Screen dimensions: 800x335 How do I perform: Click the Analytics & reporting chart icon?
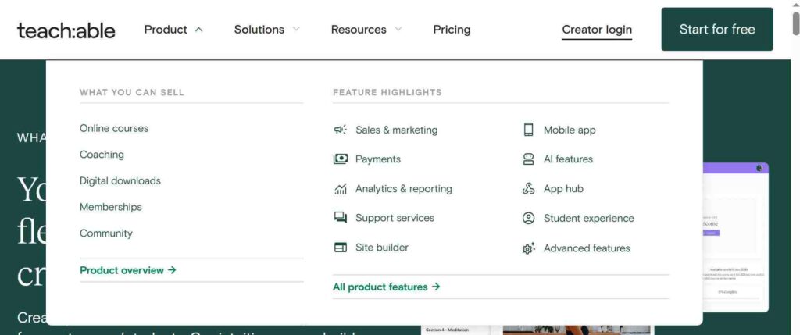[x=341, y=189]
